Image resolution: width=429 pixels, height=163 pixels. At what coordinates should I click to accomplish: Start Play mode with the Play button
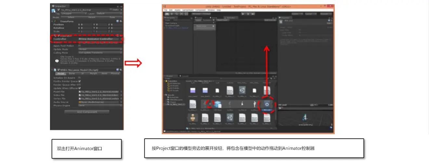243,14
